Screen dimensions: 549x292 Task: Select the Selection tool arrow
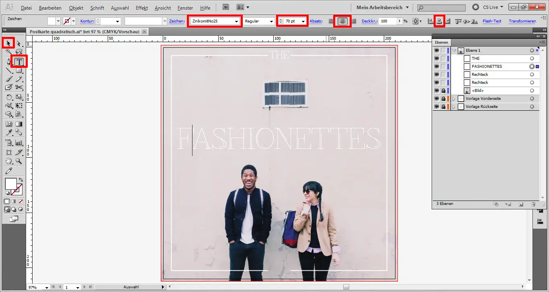tap(7, 43)
